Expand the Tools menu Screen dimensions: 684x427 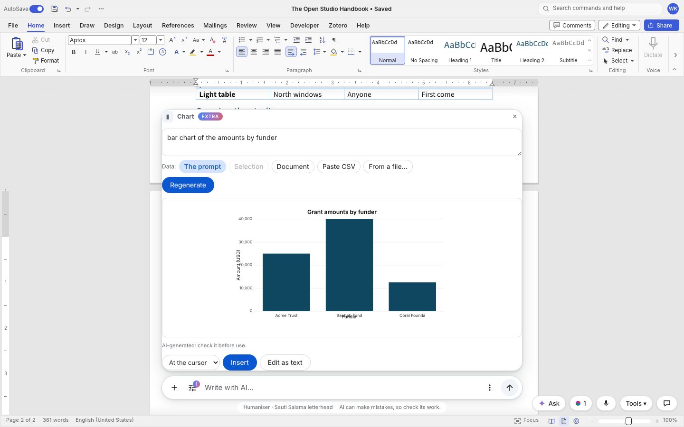point(636,403)
